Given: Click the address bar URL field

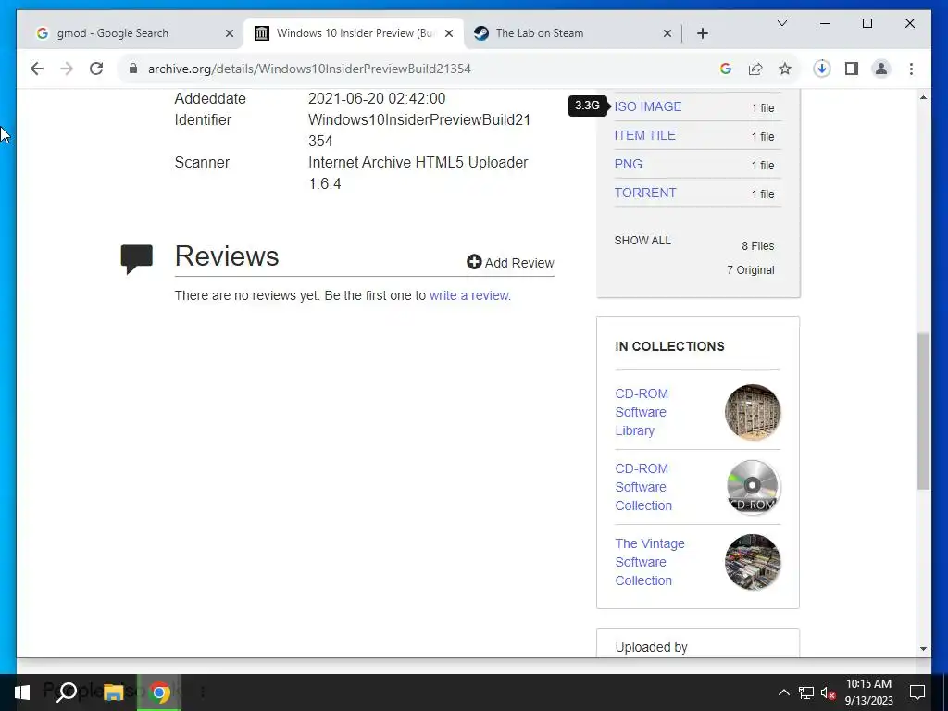Looking at the screenshot, I should coord(423,69).
